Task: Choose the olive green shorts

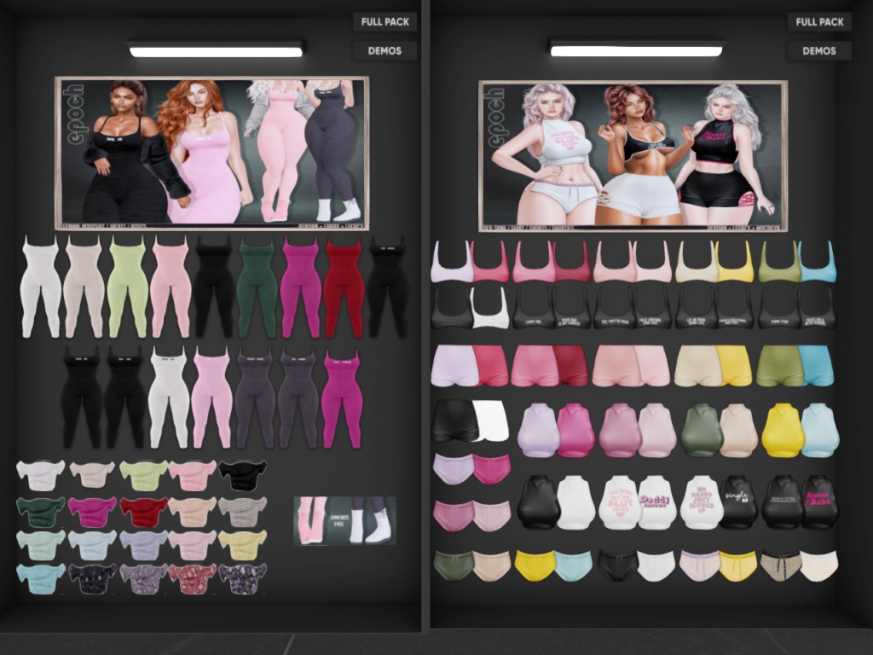Action: point(779,366)
